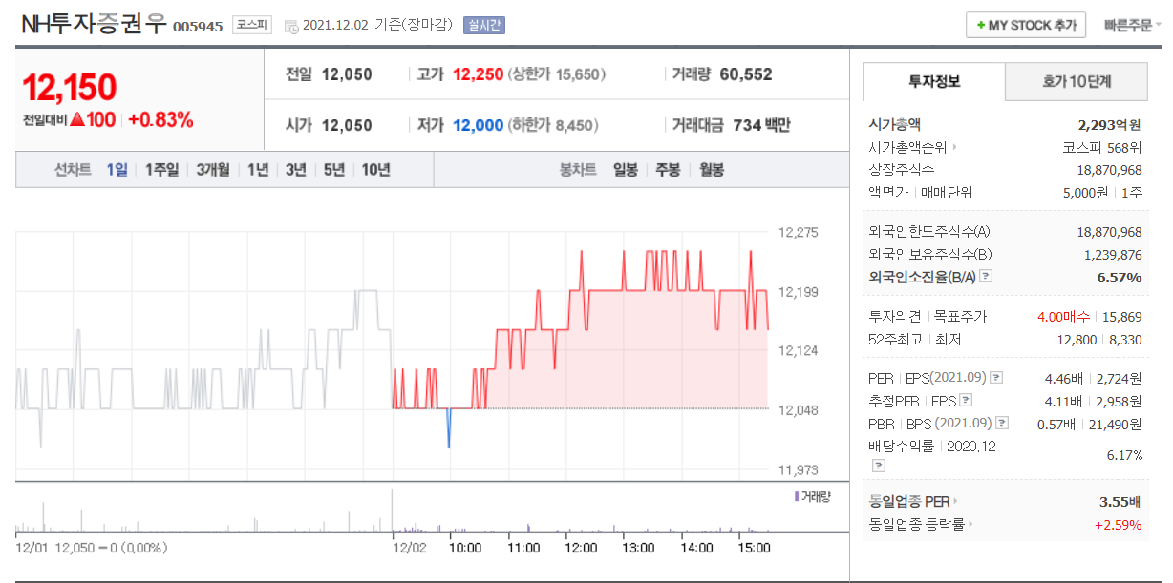This screenshot has width=1173, height=583.
Task: Open help icon beside 외국인소진율(B/A)
Action: pos(987,277)
